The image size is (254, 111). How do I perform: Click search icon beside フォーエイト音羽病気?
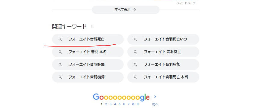click(x=135, y=64)
